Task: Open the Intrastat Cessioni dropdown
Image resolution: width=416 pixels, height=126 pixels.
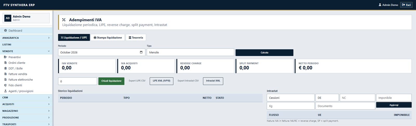Action: pyautogui.click(x=290, y=98)
